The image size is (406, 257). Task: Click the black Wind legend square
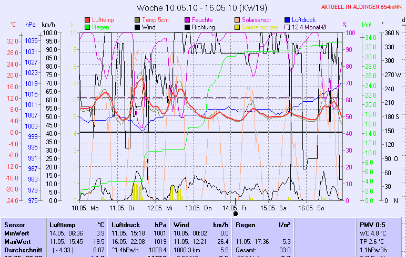(137, 27)
